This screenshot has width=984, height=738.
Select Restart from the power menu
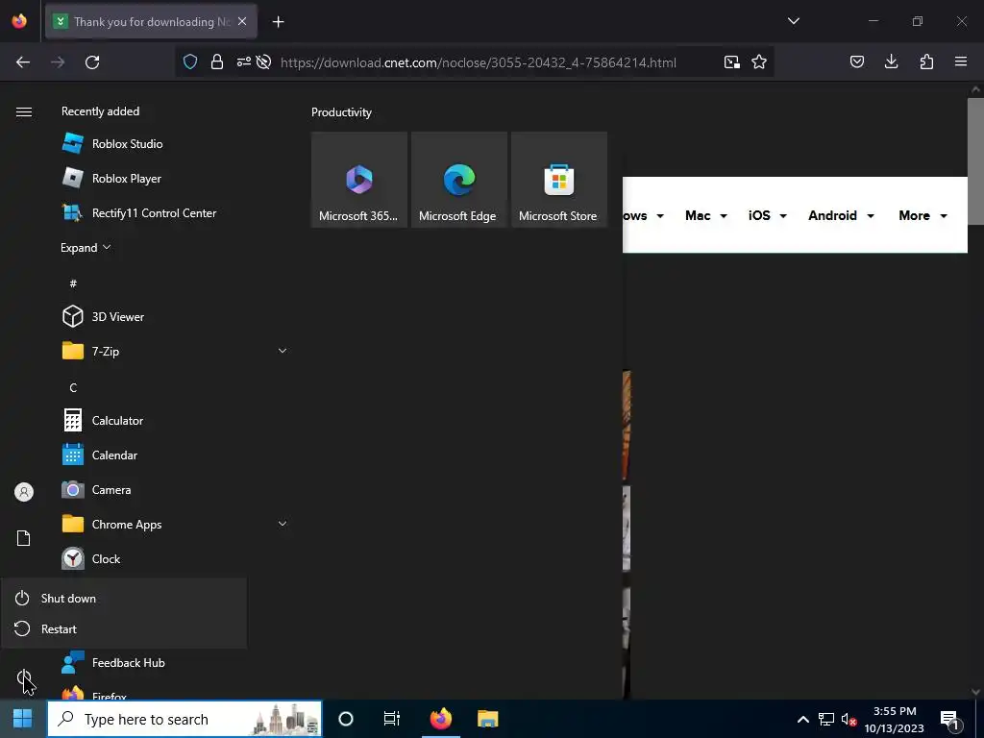[124, 628]
